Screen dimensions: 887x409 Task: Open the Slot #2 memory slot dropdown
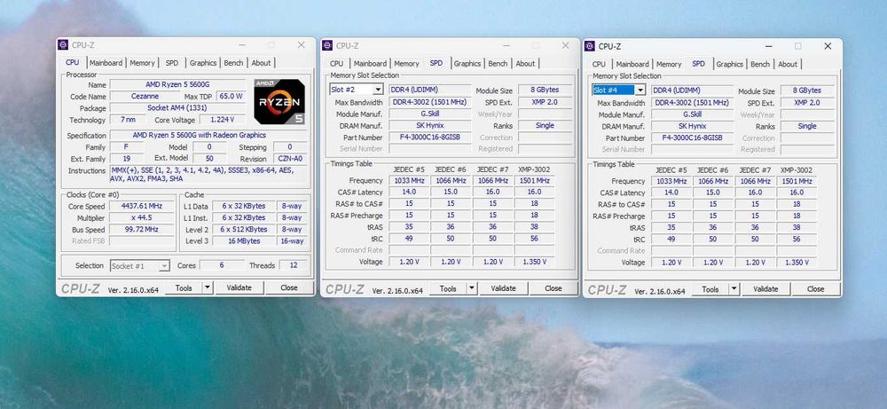point(357,90)
